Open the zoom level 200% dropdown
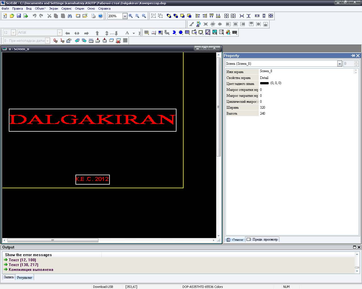Screen dimensions: 362x289 coord(125,16)
